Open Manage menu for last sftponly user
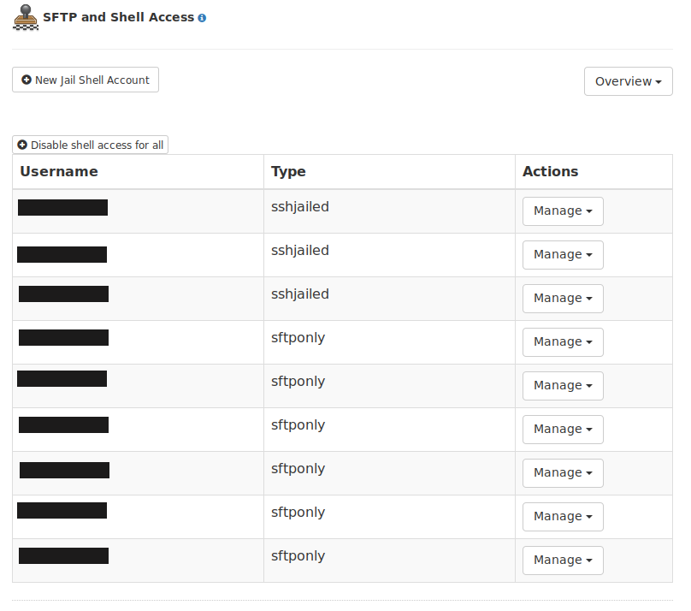Screen dimensions: 691x611 [563, 561]
